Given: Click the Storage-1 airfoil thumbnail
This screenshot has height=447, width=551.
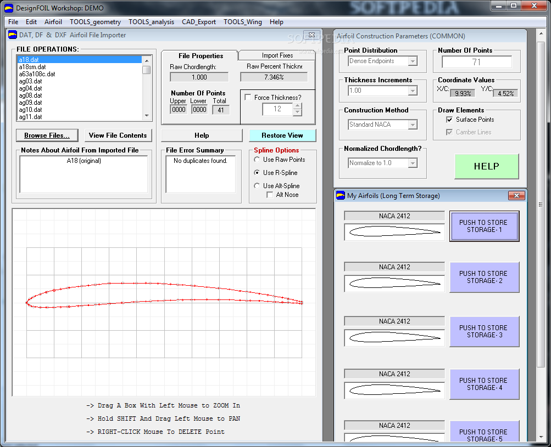Looking at the screenshot, I should coord(394,231).
